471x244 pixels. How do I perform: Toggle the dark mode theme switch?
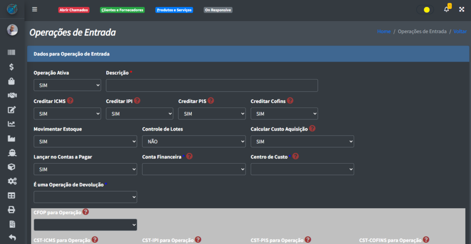(425, 10)
